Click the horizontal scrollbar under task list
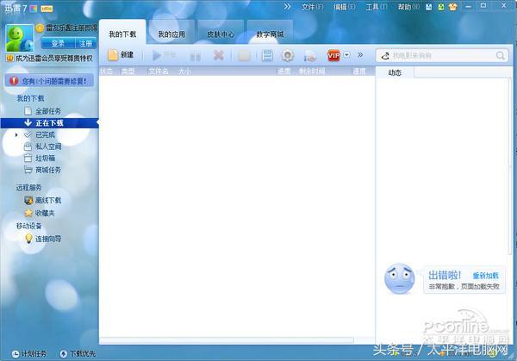The width and height of the screenshot is (517, 361). 227,339
